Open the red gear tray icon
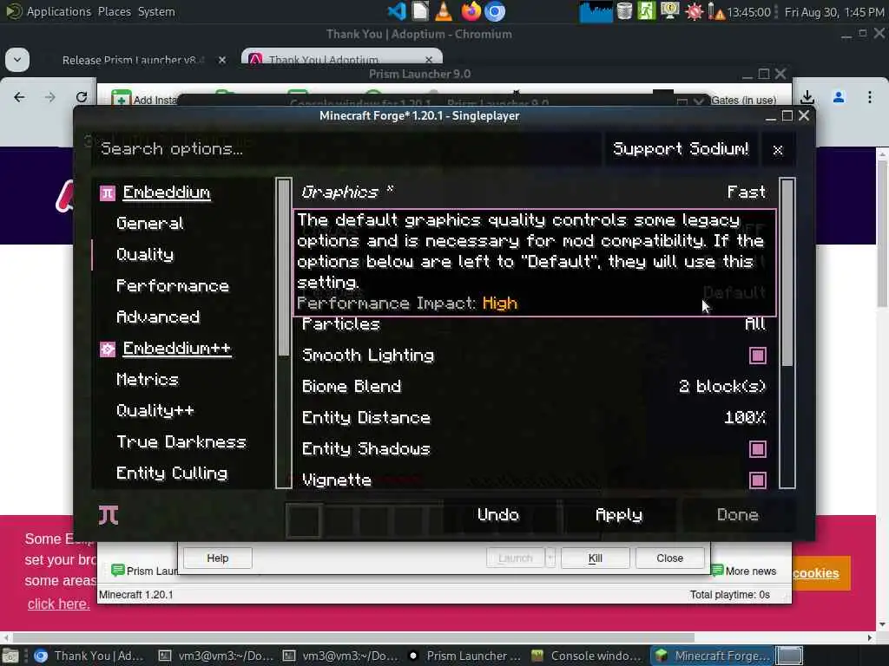 [x=694, y=11]
